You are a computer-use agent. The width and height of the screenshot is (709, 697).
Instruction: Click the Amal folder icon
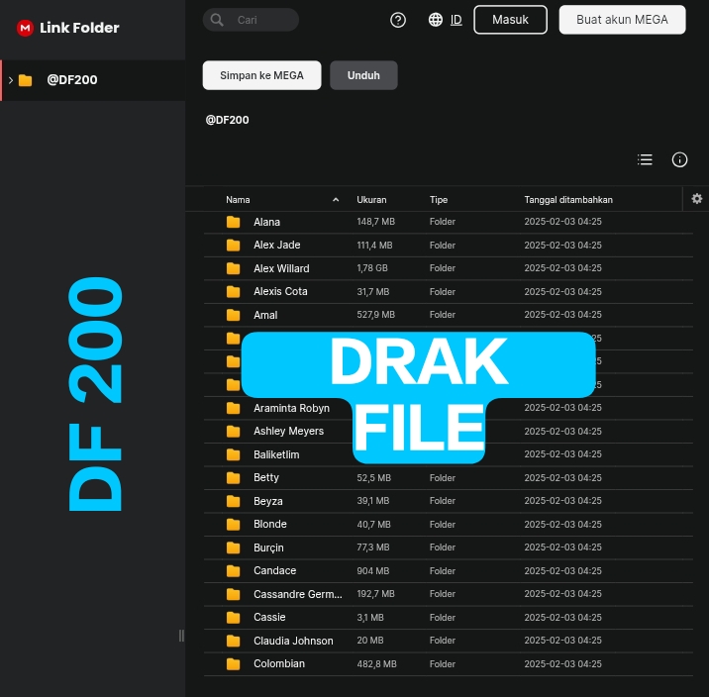pyautogui.click(x=234, y=315)
